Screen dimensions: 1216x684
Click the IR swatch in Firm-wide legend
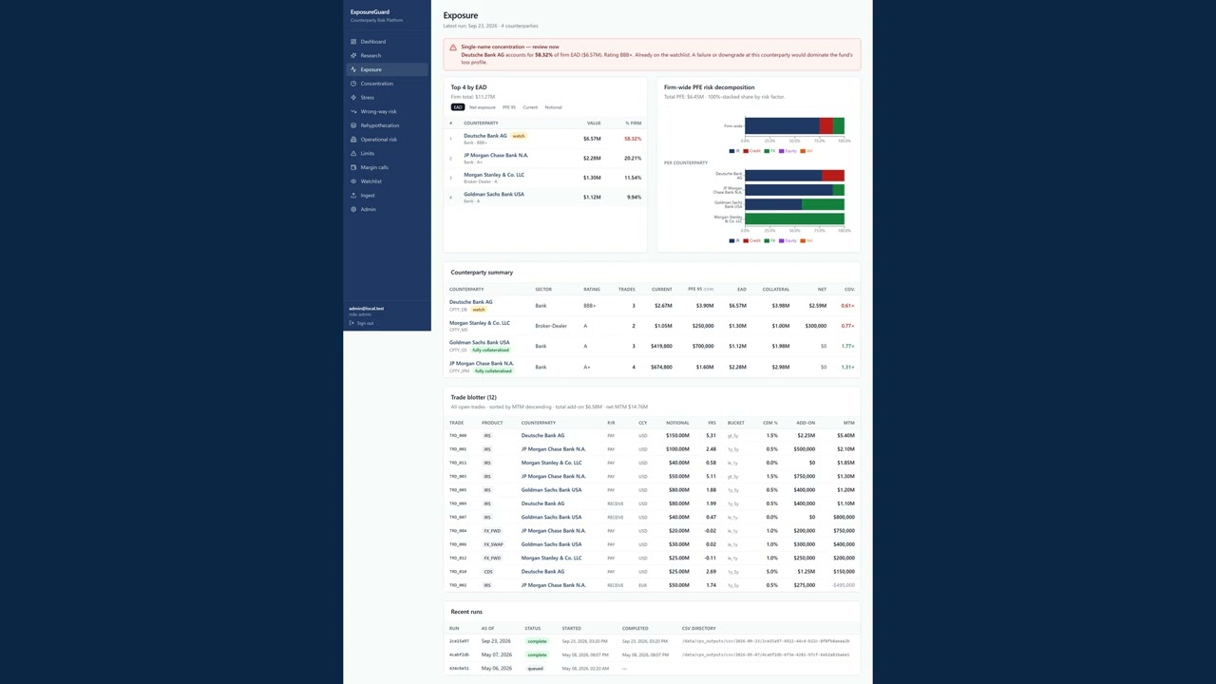pyautogui.click(x=731, y=151)
